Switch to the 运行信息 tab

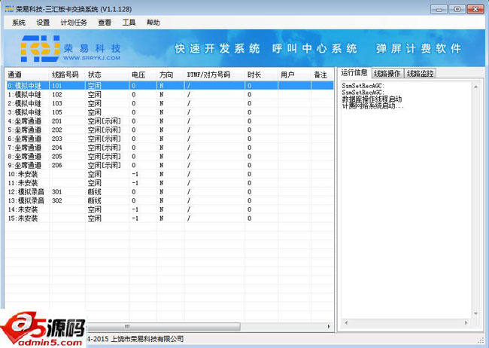point(354,73)
